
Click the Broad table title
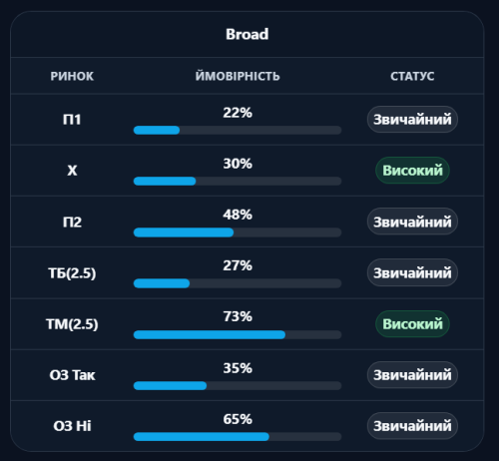click(247, 34)
